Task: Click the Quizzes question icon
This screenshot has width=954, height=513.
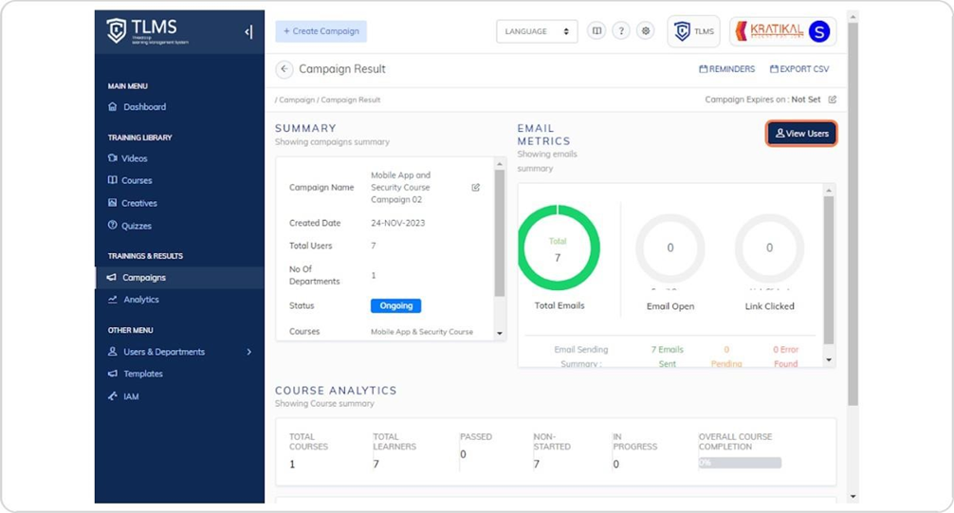Action: 113,225
